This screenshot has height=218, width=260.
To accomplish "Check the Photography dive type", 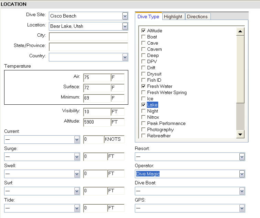I will pos(144,129).
